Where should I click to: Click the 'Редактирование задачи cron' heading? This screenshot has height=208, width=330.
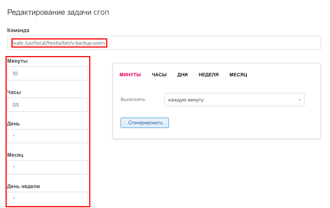coord(58,12)
